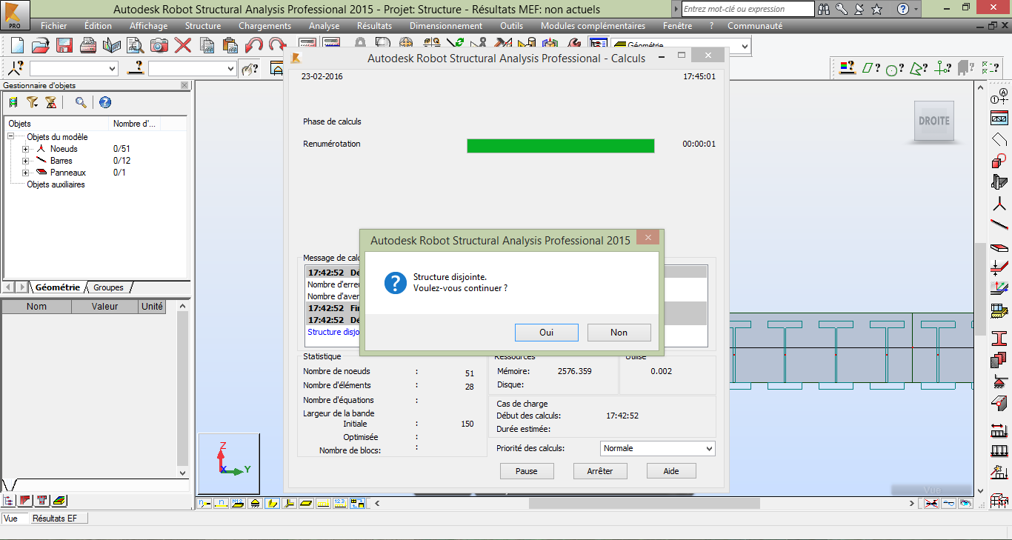Open the print preview magnifier icon
This screenshot has width=1012, height=540.
tap(136, 45)
